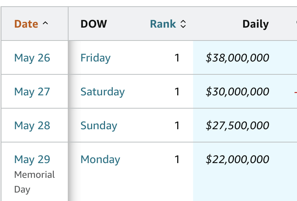Click the Sunday day-of-week link
297x201 pixels.
point(99,126)
